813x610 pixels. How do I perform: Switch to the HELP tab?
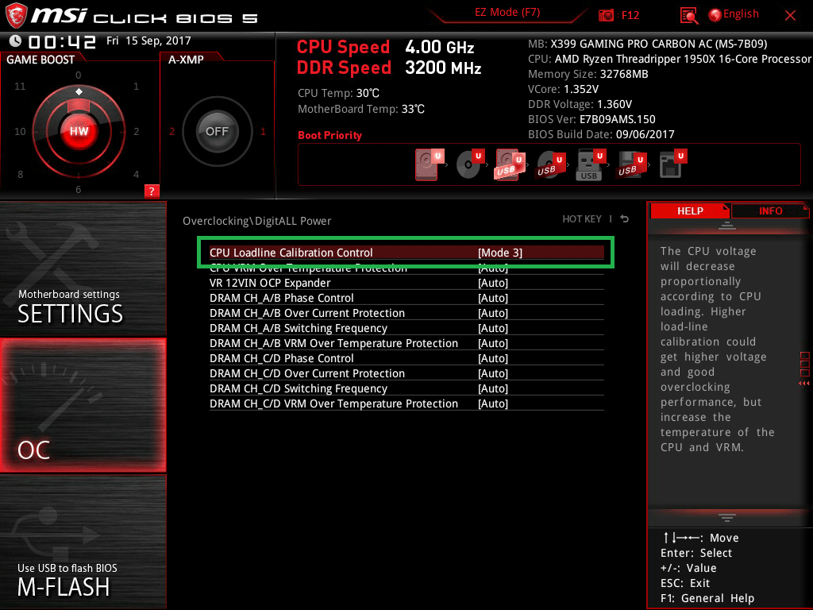[690, 210]
